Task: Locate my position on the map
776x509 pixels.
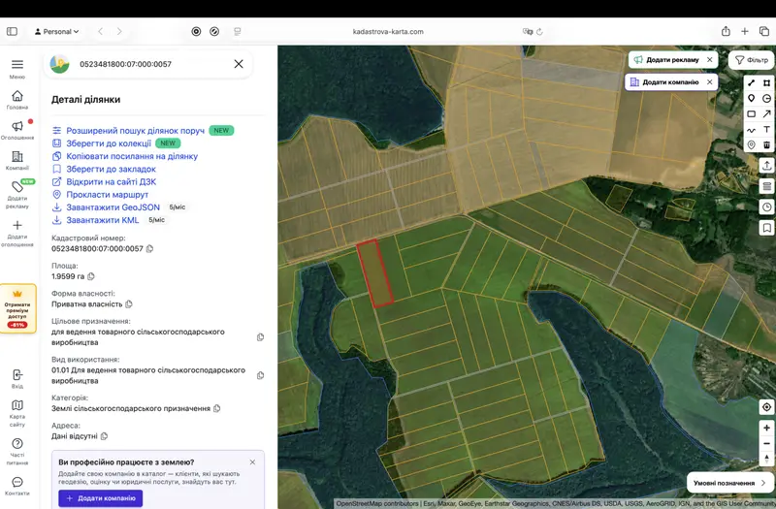Action: [766, 407]
